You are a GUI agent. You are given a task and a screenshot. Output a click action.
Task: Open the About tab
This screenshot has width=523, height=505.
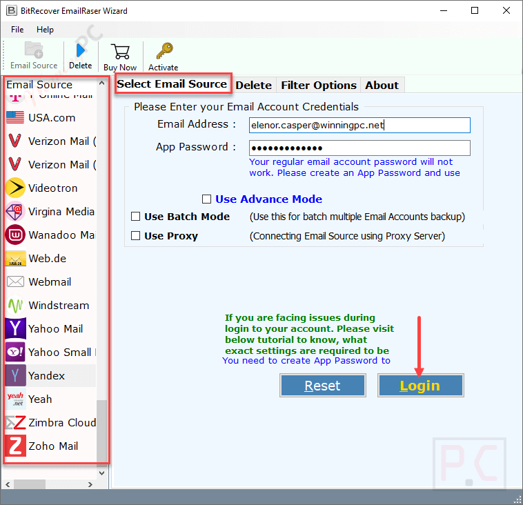pos(382,85)
